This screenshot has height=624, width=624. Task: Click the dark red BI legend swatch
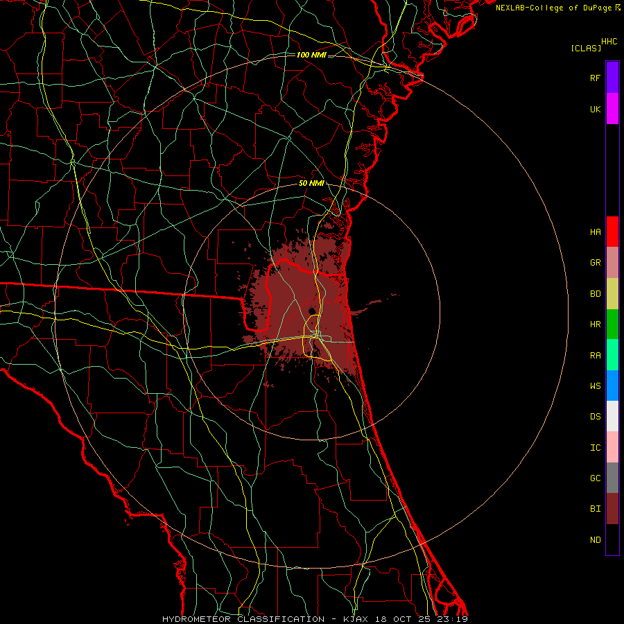coord(612,509)
